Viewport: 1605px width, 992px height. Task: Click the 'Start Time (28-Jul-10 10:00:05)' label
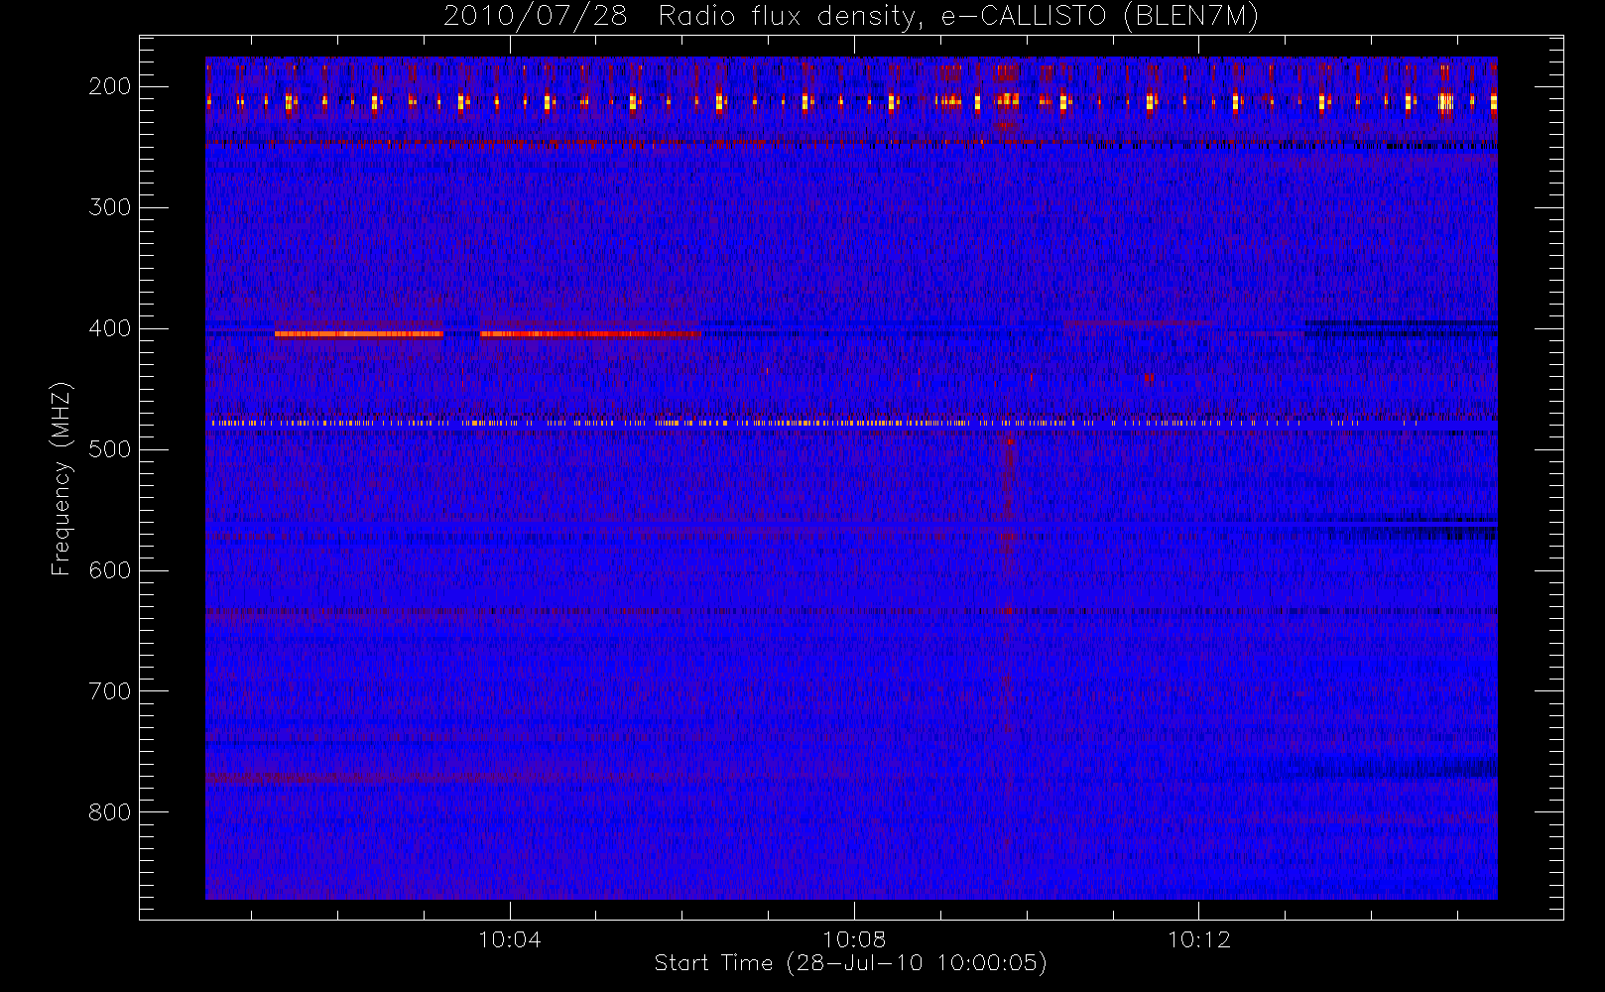851,963
